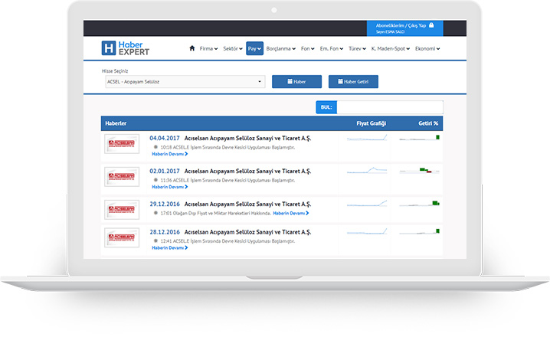This screenshot has width=550, height=337.
Task: Open Haberin Devamı link for 02.01.2017 news
Action: click(x=170, y=187)
